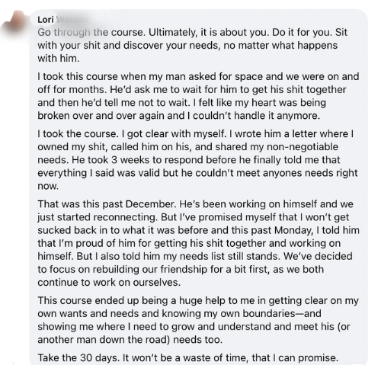Click the word 'boundaries' in the comment
This screenshot has height=381, width=381.
click(x=269, y=313)
